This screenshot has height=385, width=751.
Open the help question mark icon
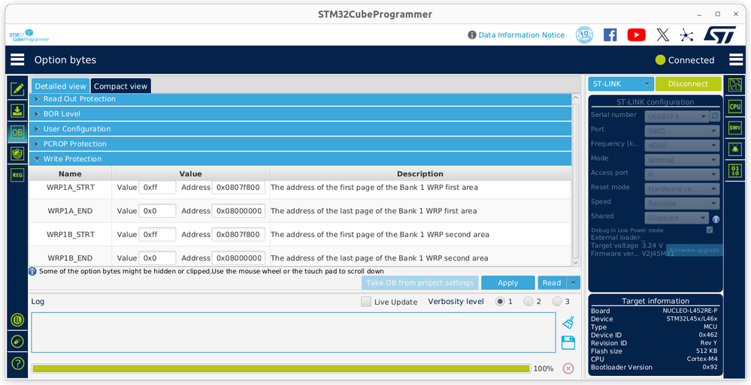(17, 363)
